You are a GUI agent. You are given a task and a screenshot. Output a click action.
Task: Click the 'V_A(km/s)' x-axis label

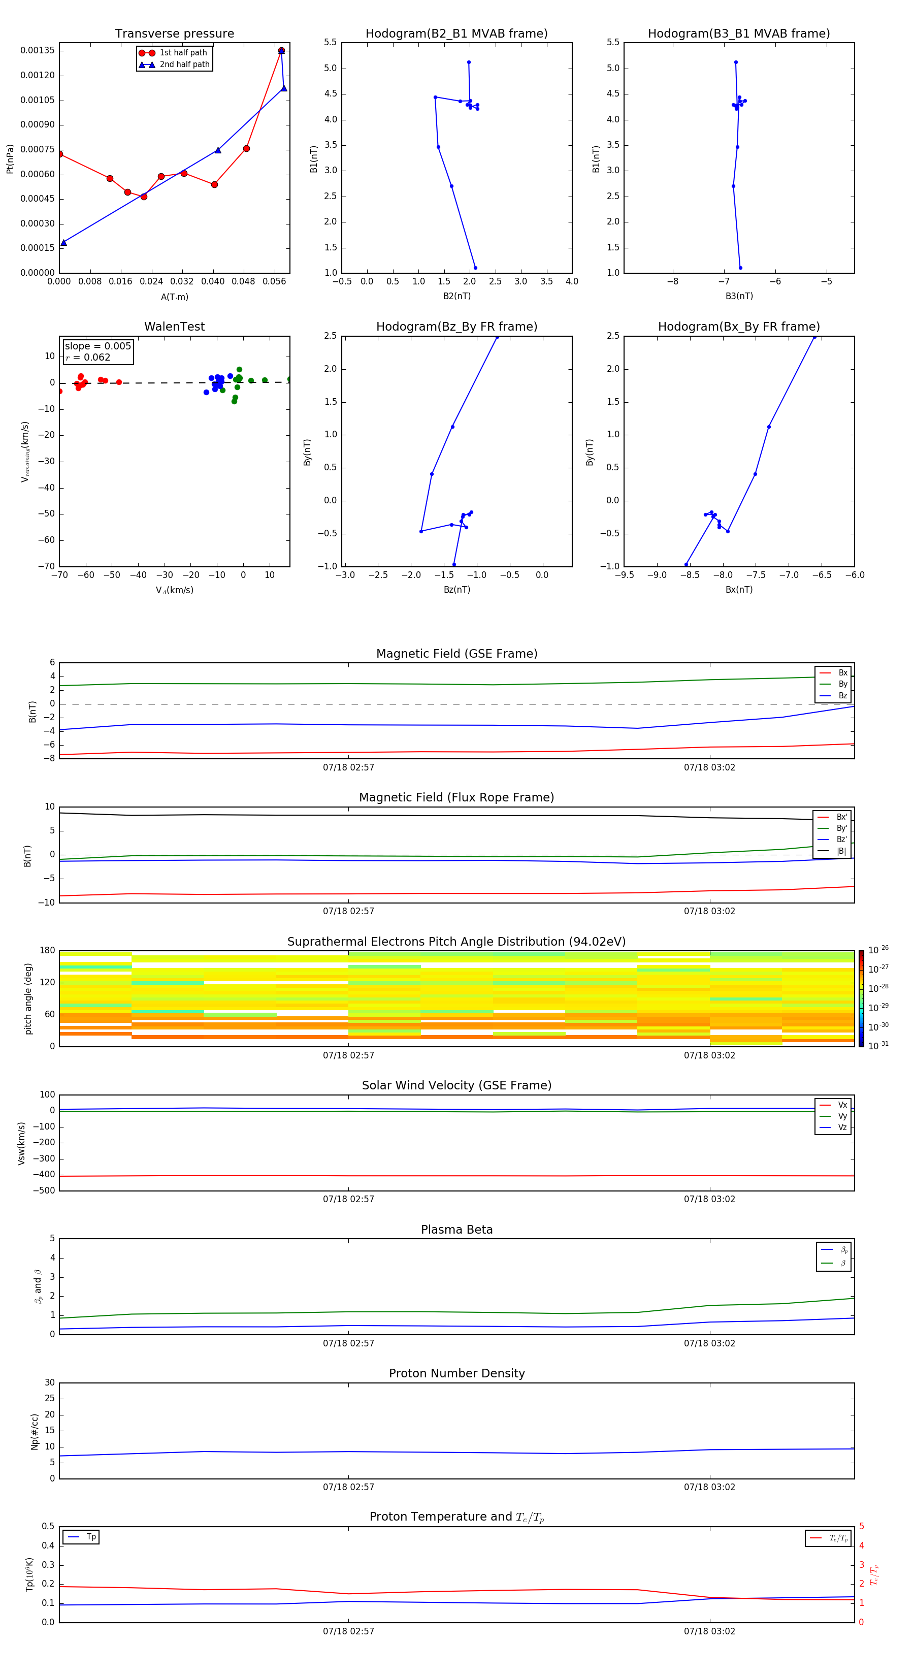click(174, 590)
